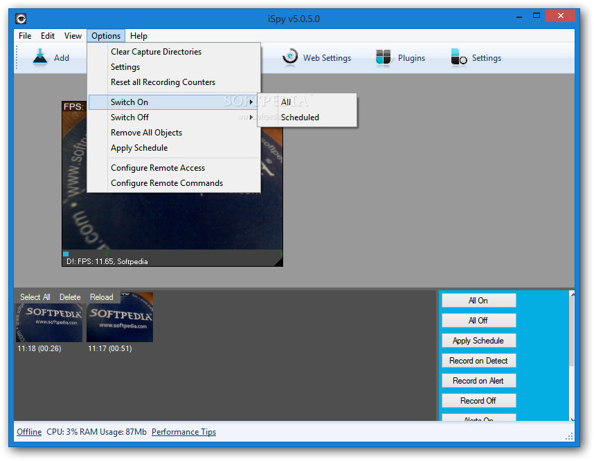The width and height of the screenshot is (594, 461).
Task: Click the 'D!: FPS: 11.65, Softpedia' caption
Action: pos(107,262)
